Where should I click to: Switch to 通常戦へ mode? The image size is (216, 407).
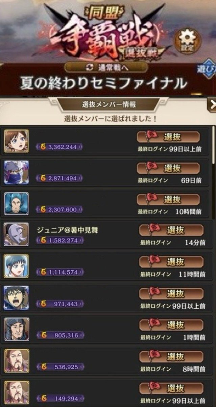(x=105, y=67)
